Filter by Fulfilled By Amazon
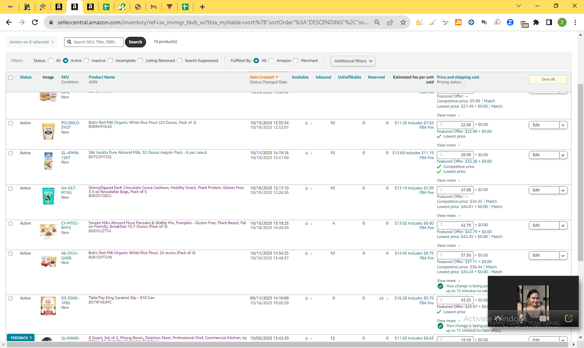 pyautogui.click(x=271, y=61)
